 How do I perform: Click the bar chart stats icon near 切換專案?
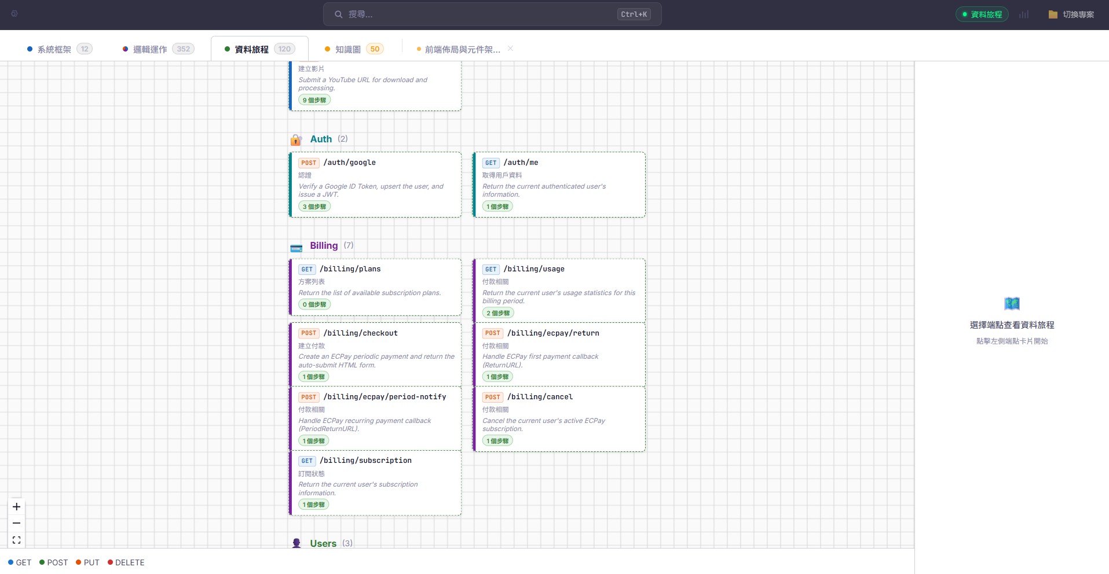pos(1024,14)
